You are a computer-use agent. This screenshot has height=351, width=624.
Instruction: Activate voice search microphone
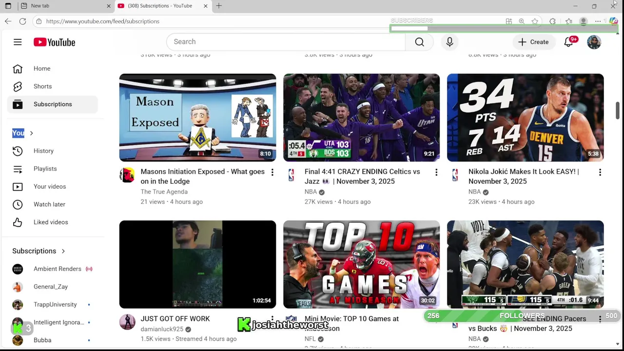pyautogui.click(x=449, y=42)
